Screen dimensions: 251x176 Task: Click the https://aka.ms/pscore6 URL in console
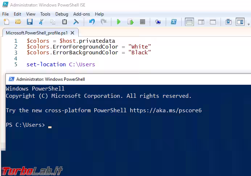166,110
